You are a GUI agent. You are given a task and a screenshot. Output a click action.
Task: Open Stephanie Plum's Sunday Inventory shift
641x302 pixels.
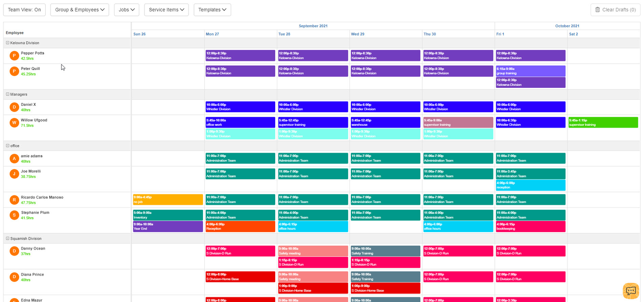(168, 215)
